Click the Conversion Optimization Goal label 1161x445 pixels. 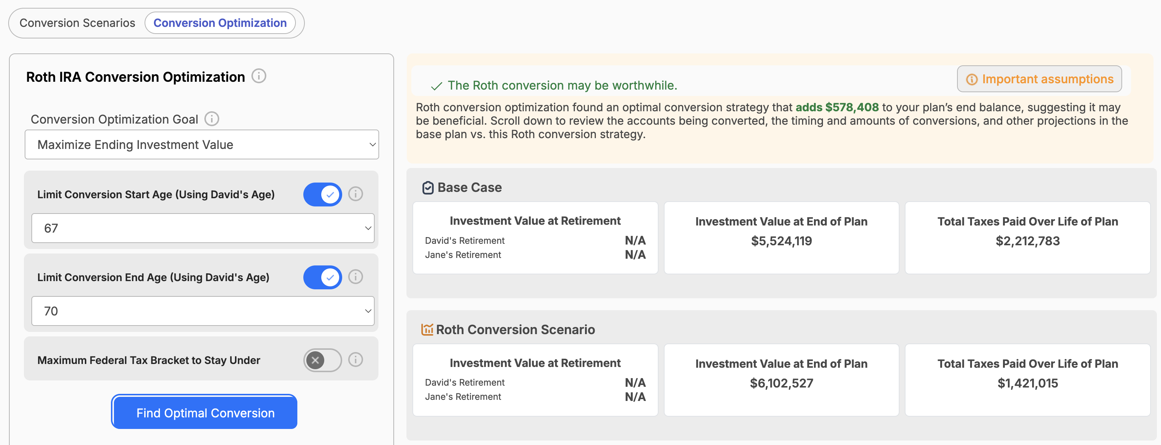[114, 119]
